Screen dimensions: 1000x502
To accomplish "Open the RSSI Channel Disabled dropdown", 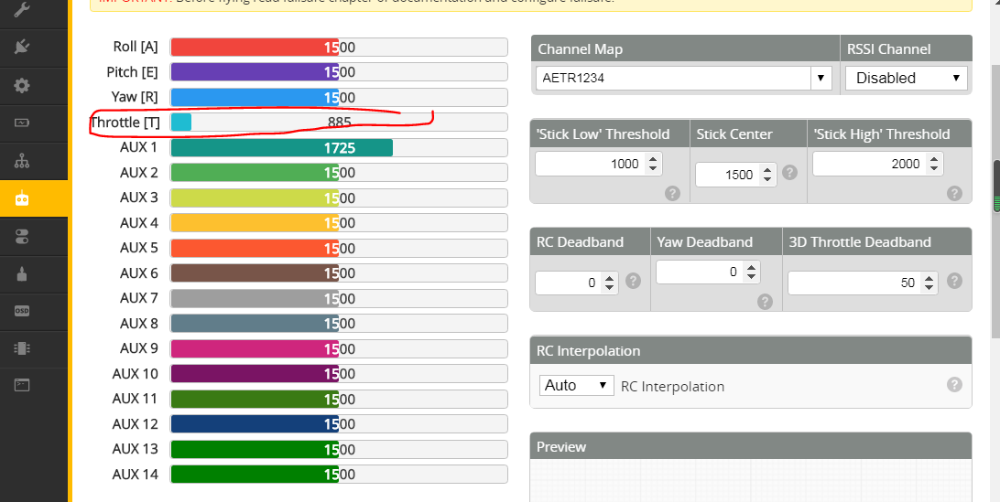I will click(x=907, y=79).
